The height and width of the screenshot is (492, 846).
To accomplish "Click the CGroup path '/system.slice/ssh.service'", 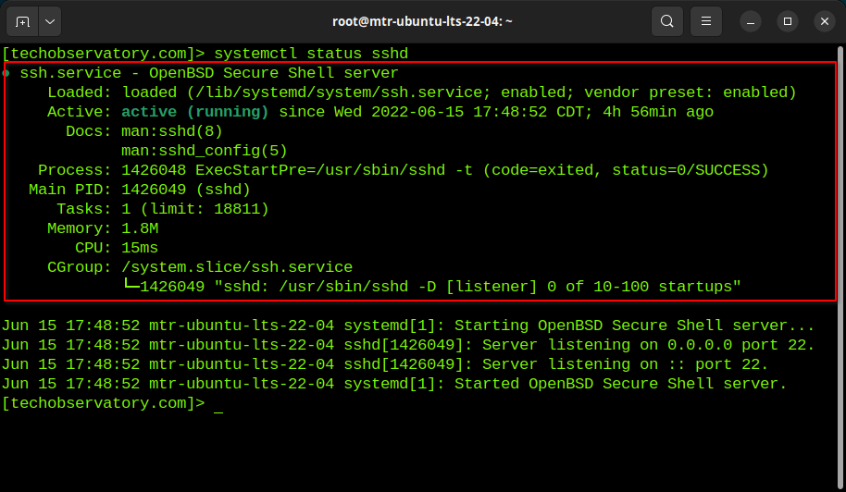I will pyautogui.click(x=237, y=266).
